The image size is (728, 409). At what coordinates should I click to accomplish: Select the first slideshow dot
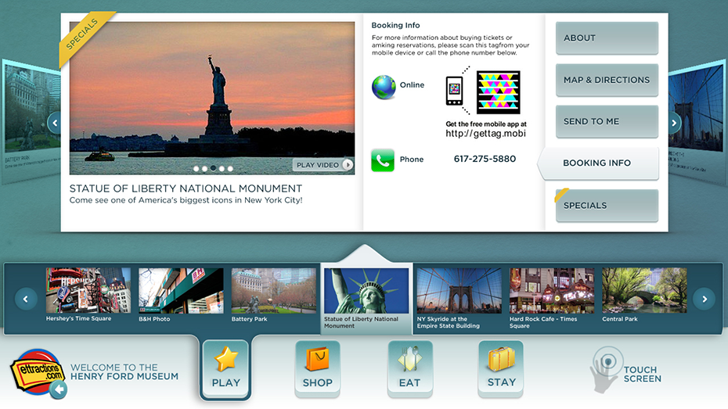point(196,169)
